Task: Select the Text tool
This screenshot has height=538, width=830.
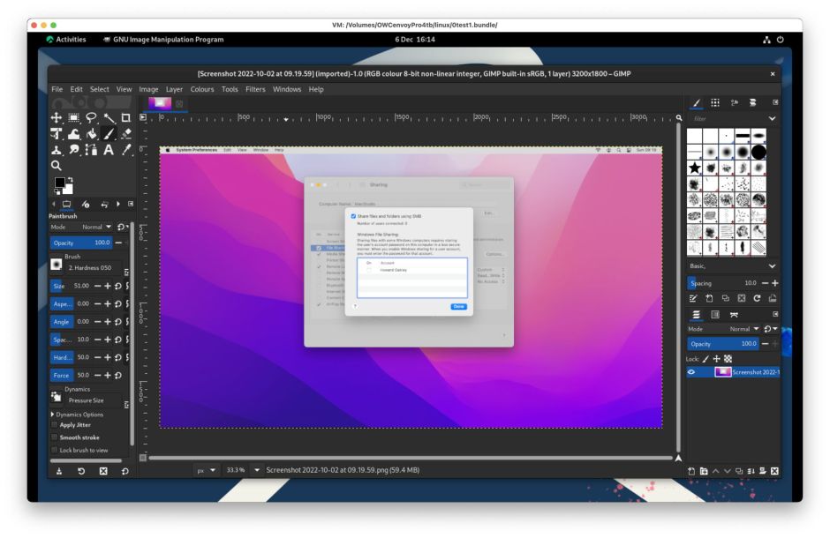Action: pyautogui.click(x=109, y=150)
